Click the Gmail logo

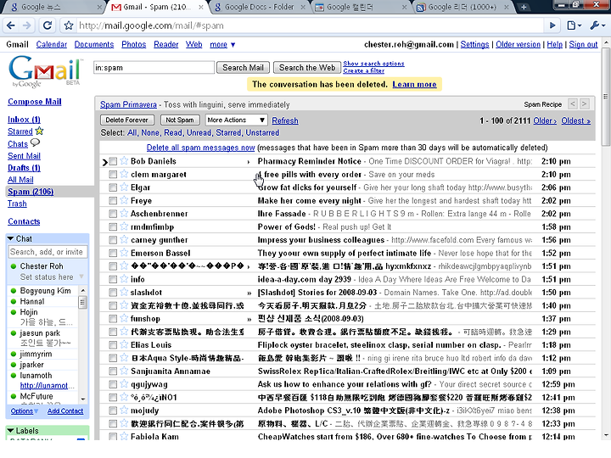[45, 71]
